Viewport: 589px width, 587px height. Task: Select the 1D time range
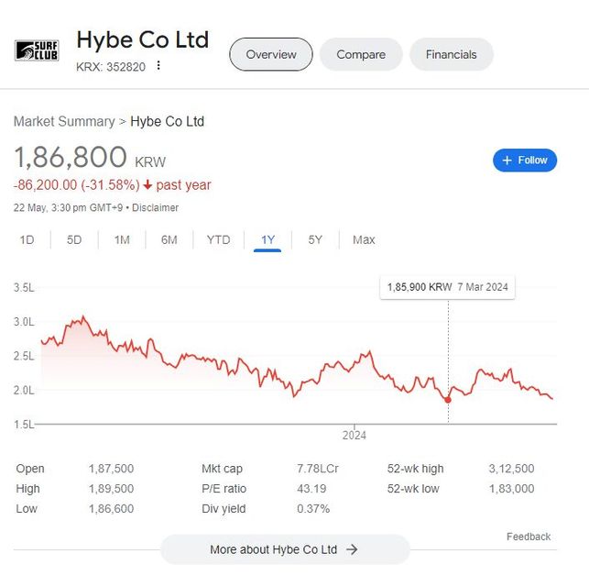(x=27, y=240)
